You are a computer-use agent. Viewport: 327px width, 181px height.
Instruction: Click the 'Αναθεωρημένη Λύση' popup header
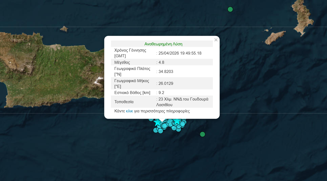[x=163, y=44]
